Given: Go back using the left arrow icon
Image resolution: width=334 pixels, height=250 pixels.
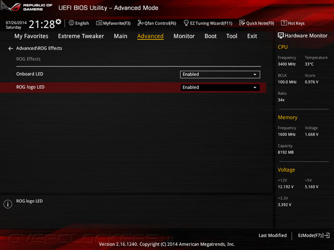Looking at the screenshot, I should (x=10, y=48).
